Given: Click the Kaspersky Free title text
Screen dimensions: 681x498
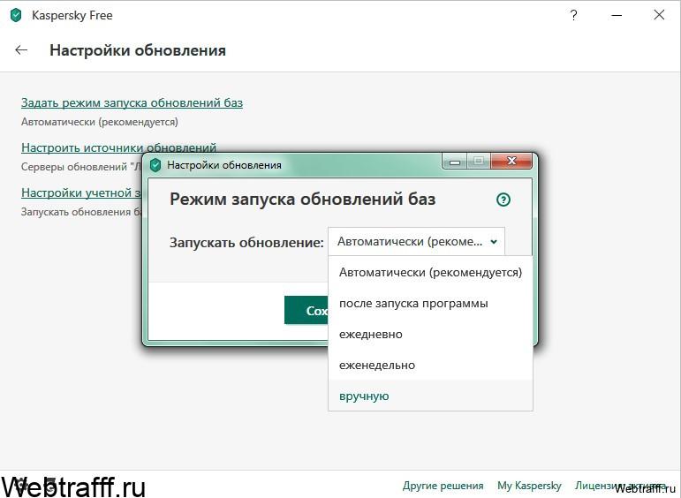Looking at the screenshot, I should (x=72, y=16).
